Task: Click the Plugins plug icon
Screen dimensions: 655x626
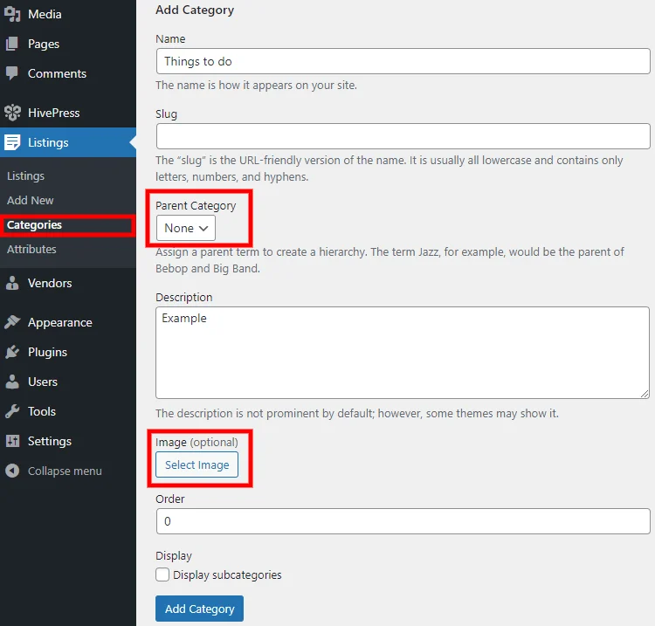Action: (12, 352)
